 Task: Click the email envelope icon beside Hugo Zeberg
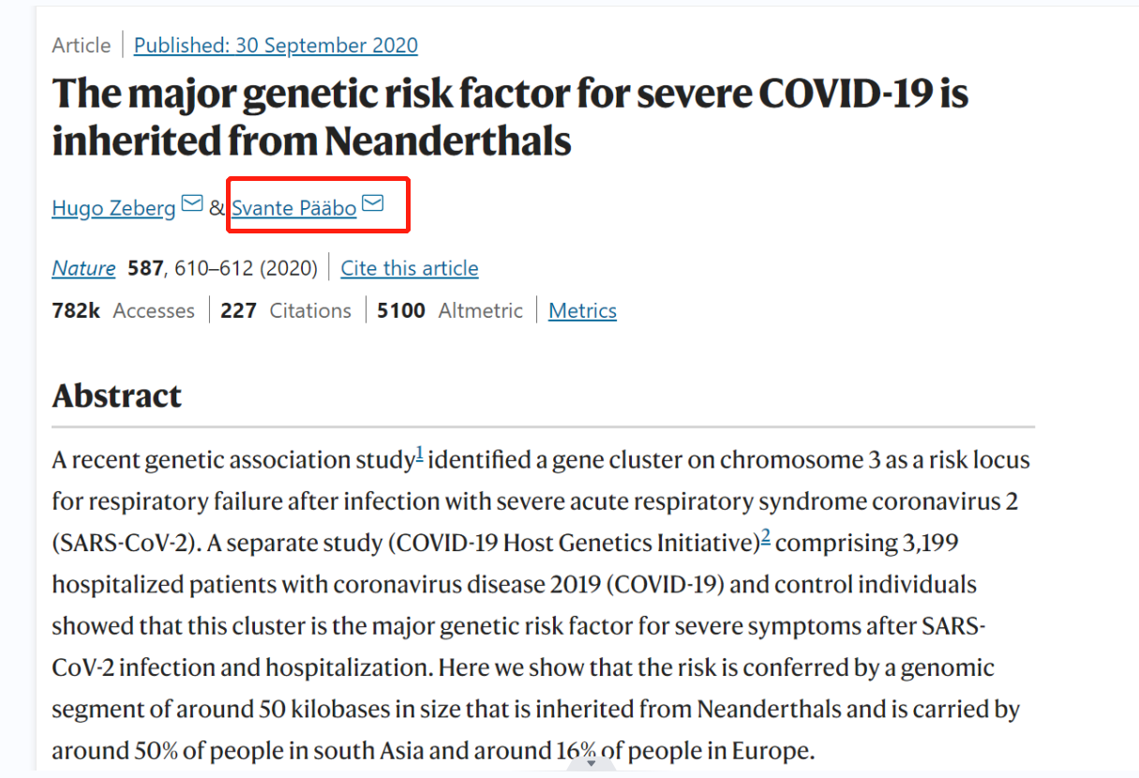coord(192,203)
